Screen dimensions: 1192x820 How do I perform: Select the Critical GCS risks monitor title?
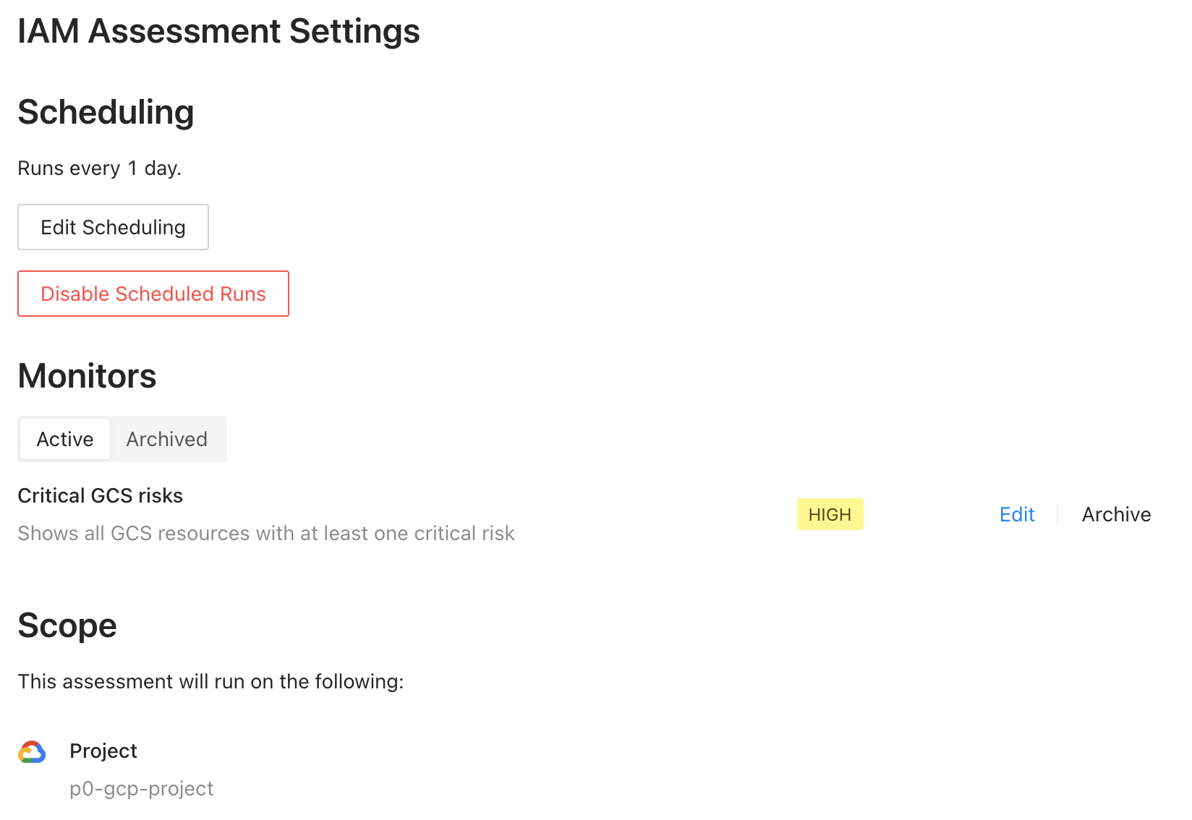click(x=101, y=495)
